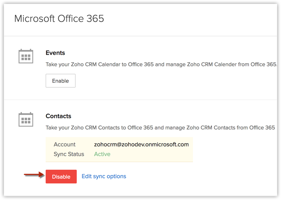This screenshot has height=200, width=281.
Task: Select the Events section heading
Action: pyautogui.click(x=55, y=53)
